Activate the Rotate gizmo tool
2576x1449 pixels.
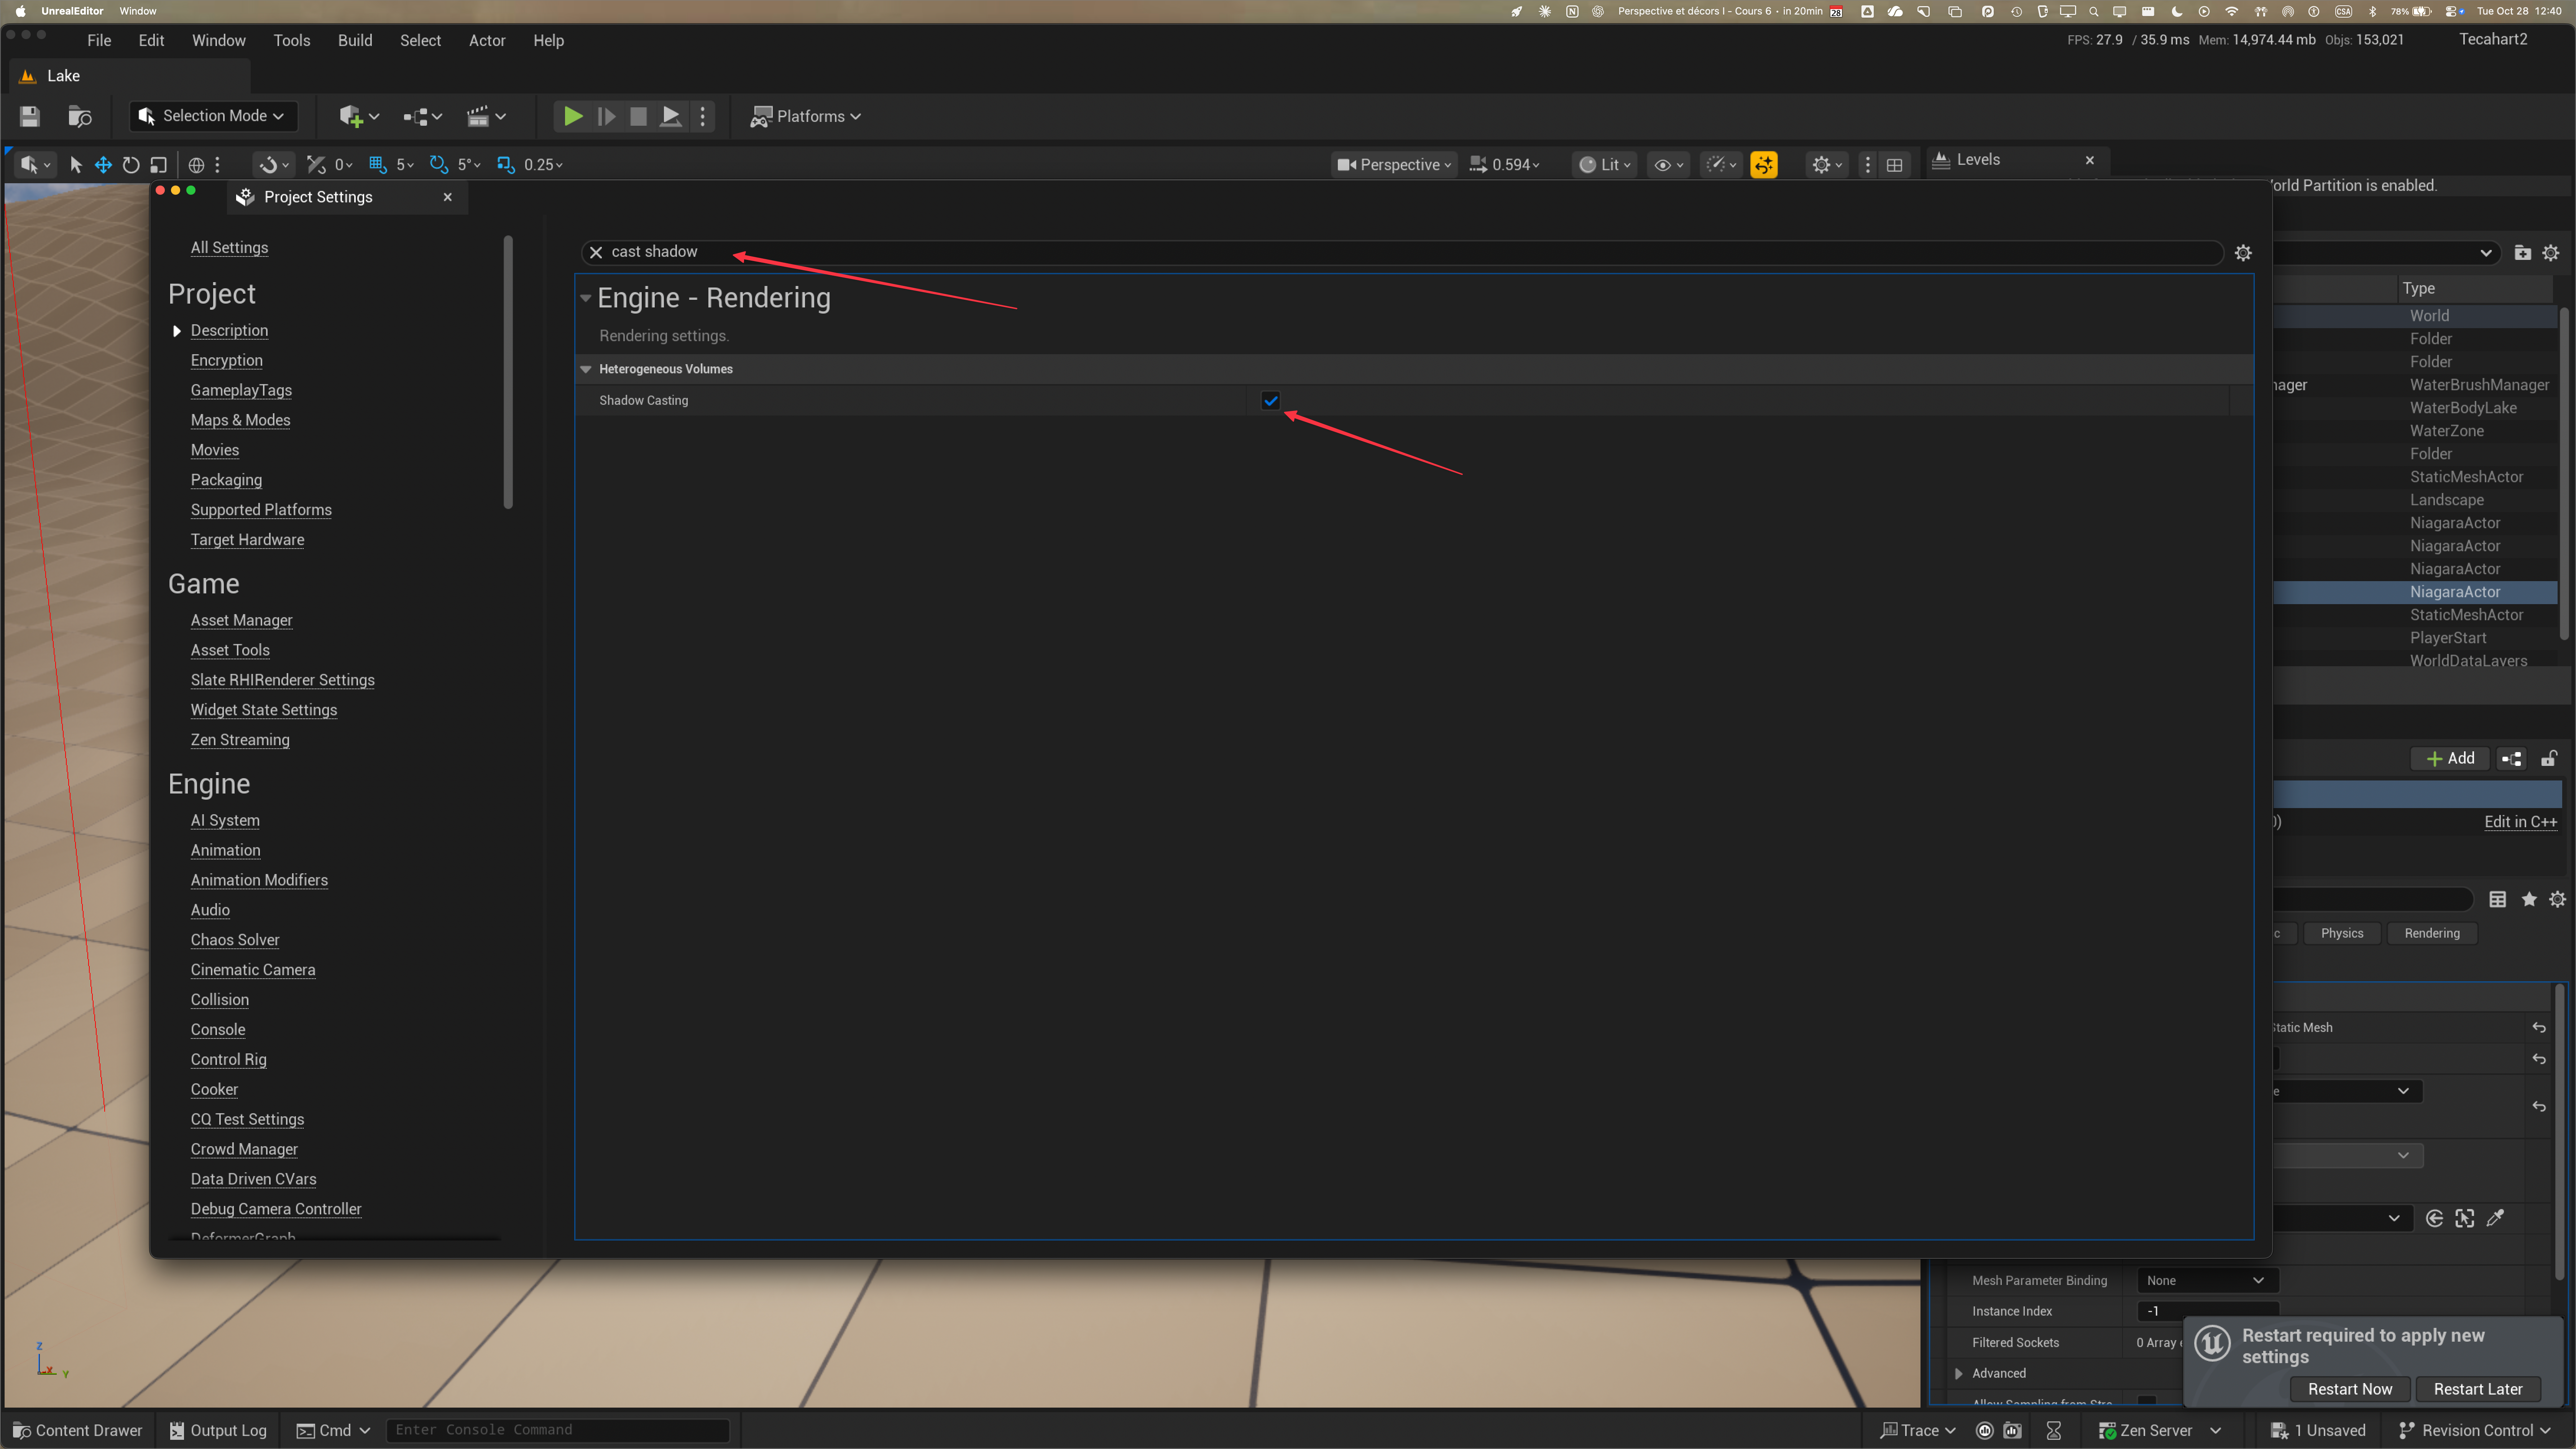click(131, 165)
